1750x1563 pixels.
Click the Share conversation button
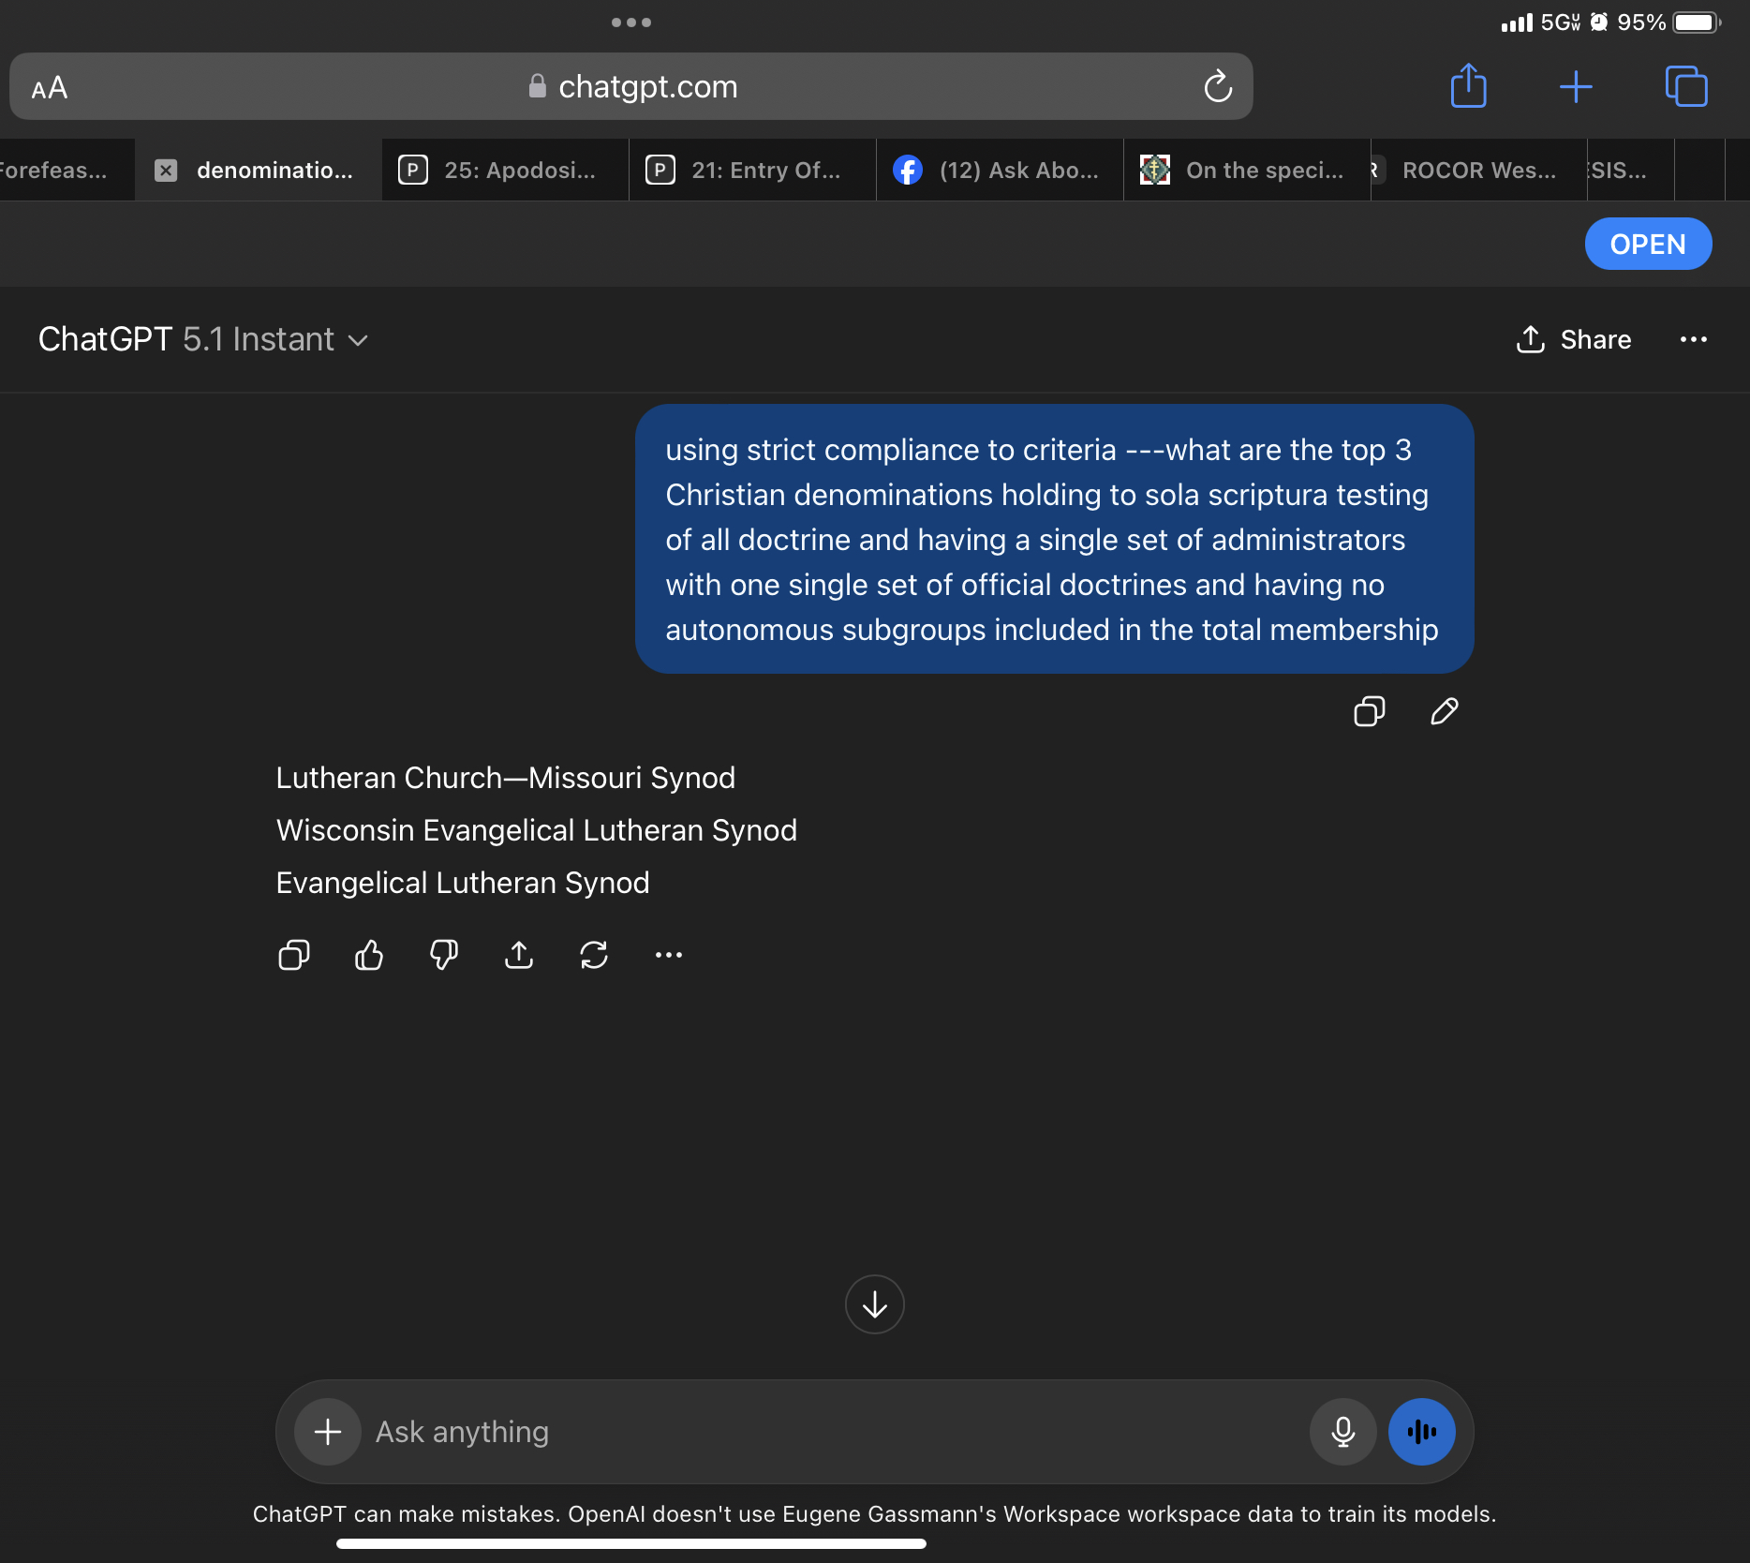tap(1574, 339)
